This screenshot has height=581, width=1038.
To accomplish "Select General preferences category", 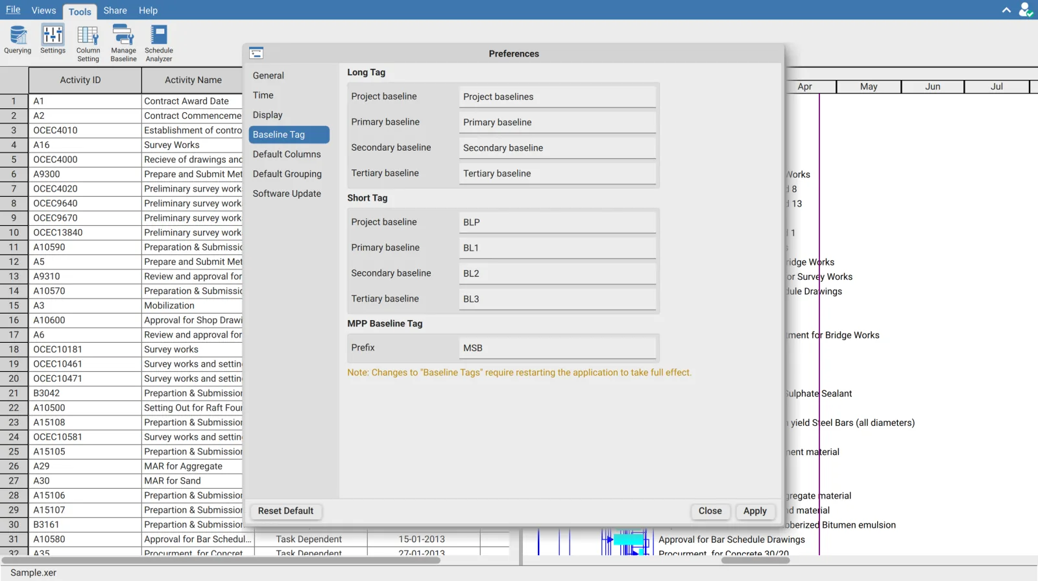I will (289, 75).
